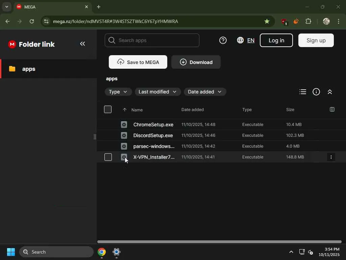Click the browser address bar URL

[116, 21]
